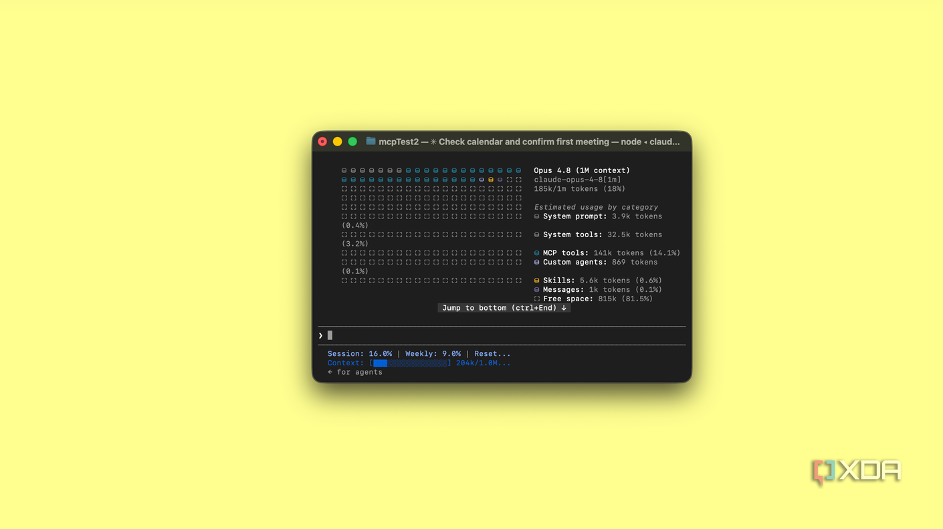The image size is (943, 529).
Task: Click the System prompt legend marker
Action: (537, 216)
